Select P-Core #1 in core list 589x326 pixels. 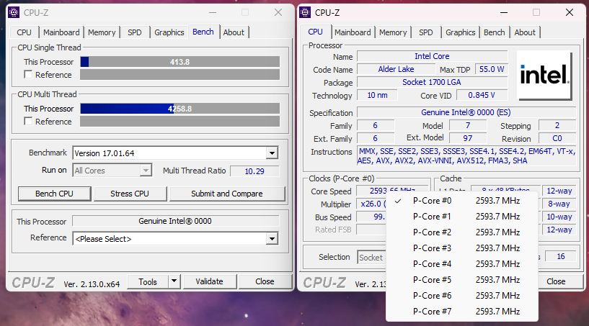(x=462, y=217)
